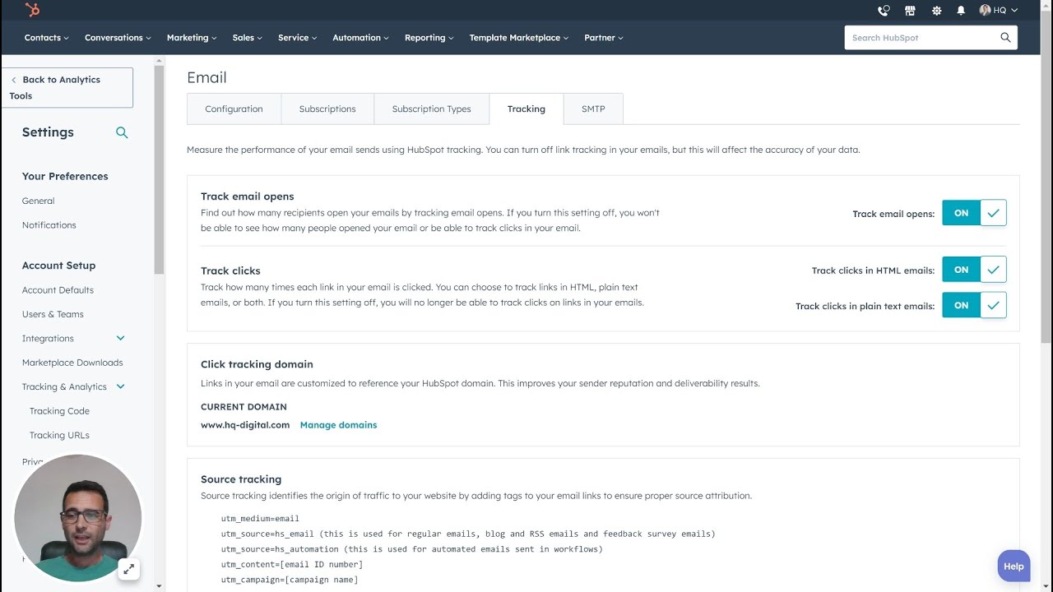Open the Automation dropdown menu

(x=360, y=38)
